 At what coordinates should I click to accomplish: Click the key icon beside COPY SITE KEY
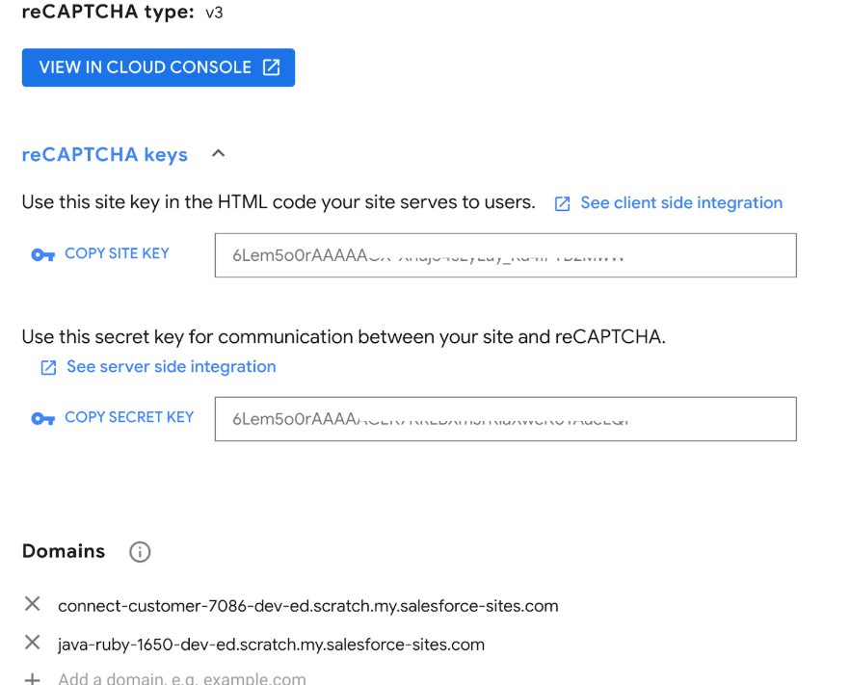pyautogui.click(x=42, y=255)
